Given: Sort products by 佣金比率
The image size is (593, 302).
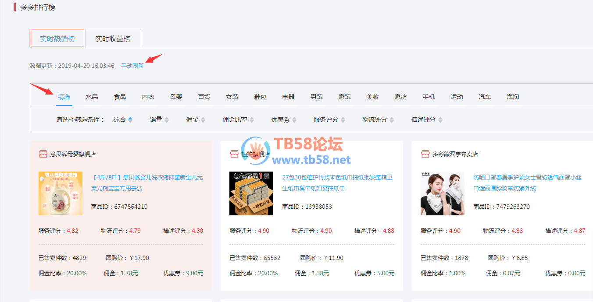Looking at the screenshot, I should (252, 119).
